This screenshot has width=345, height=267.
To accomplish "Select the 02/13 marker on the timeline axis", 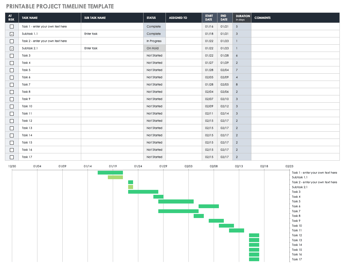I will click(x=239, y=166).
